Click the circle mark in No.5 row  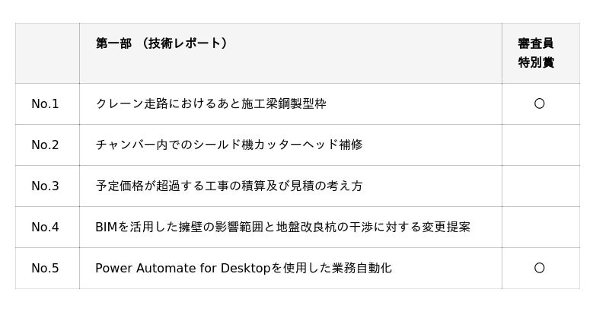pyautogui.click(x=539, y=268)
